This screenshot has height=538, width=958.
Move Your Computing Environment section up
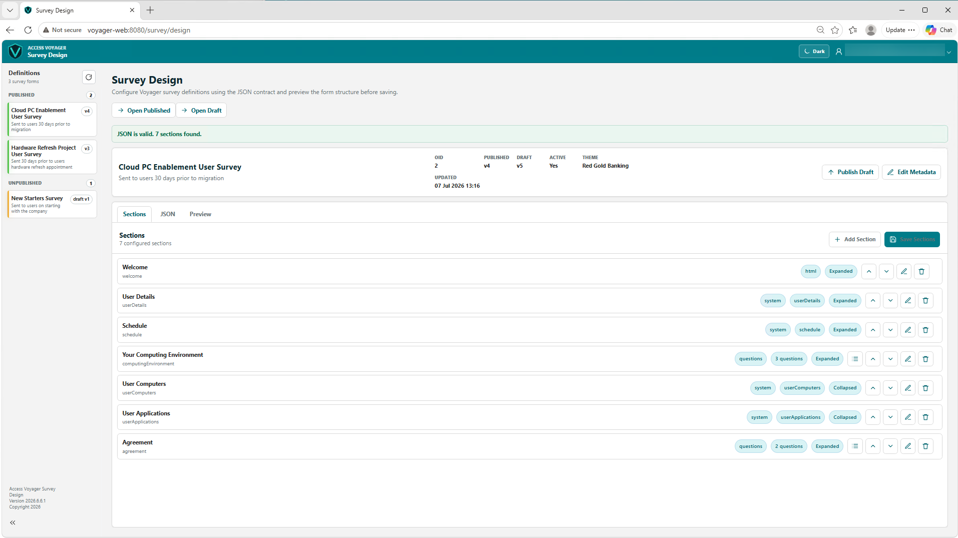pos(873,359)
